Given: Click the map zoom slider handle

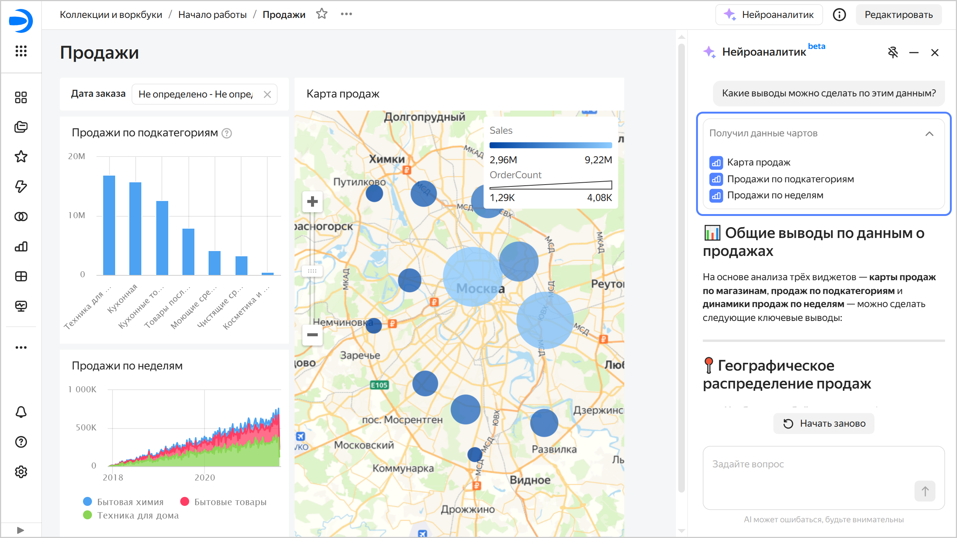Looking at the screenshot, I should coord(312,271).
